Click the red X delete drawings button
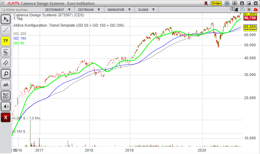The height and width of the screenshot is (154, 260). click(5, 117)
